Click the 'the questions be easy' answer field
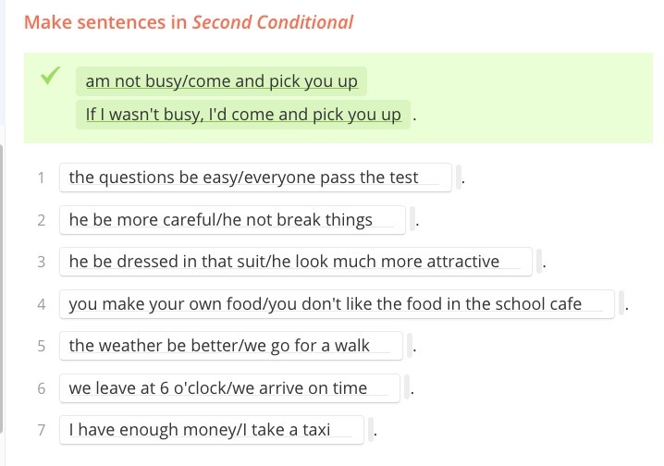664x466 pixels. 254,178
